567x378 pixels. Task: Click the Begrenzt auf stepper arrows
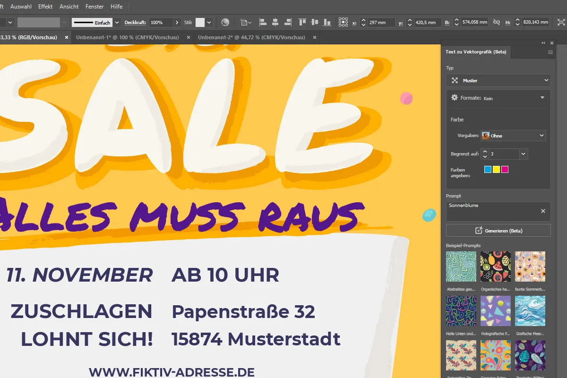point(485,154)
